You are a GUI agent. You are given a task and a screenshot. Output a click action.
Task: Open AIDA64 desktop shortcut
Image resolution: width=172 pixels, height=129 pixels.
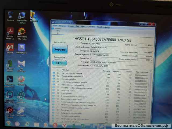[10, 48]
